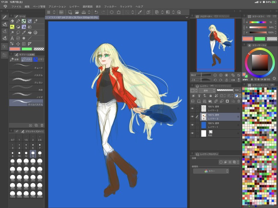Toggle visibility of レイヤー1
The image size is (278, 208).
(x=192, y=125)
